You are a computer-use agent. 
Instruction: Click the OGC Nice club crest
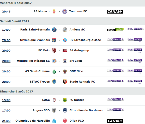click(65, 71)
